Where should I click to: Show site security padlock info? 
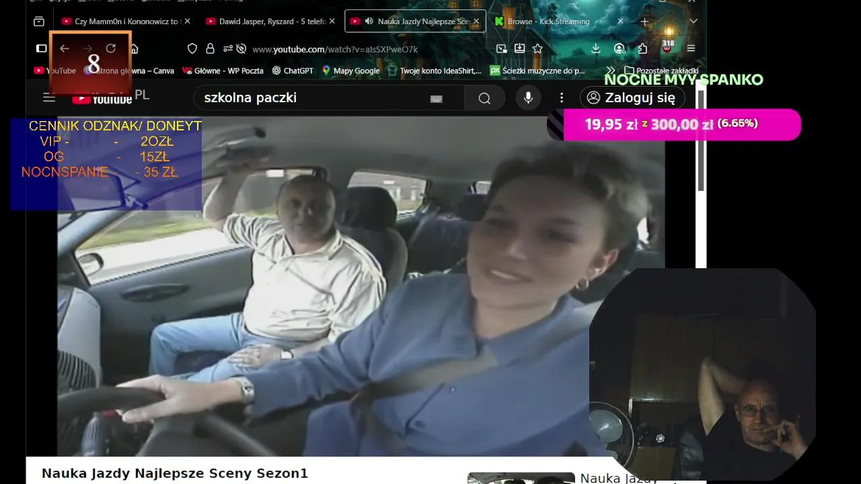[210, 48]
